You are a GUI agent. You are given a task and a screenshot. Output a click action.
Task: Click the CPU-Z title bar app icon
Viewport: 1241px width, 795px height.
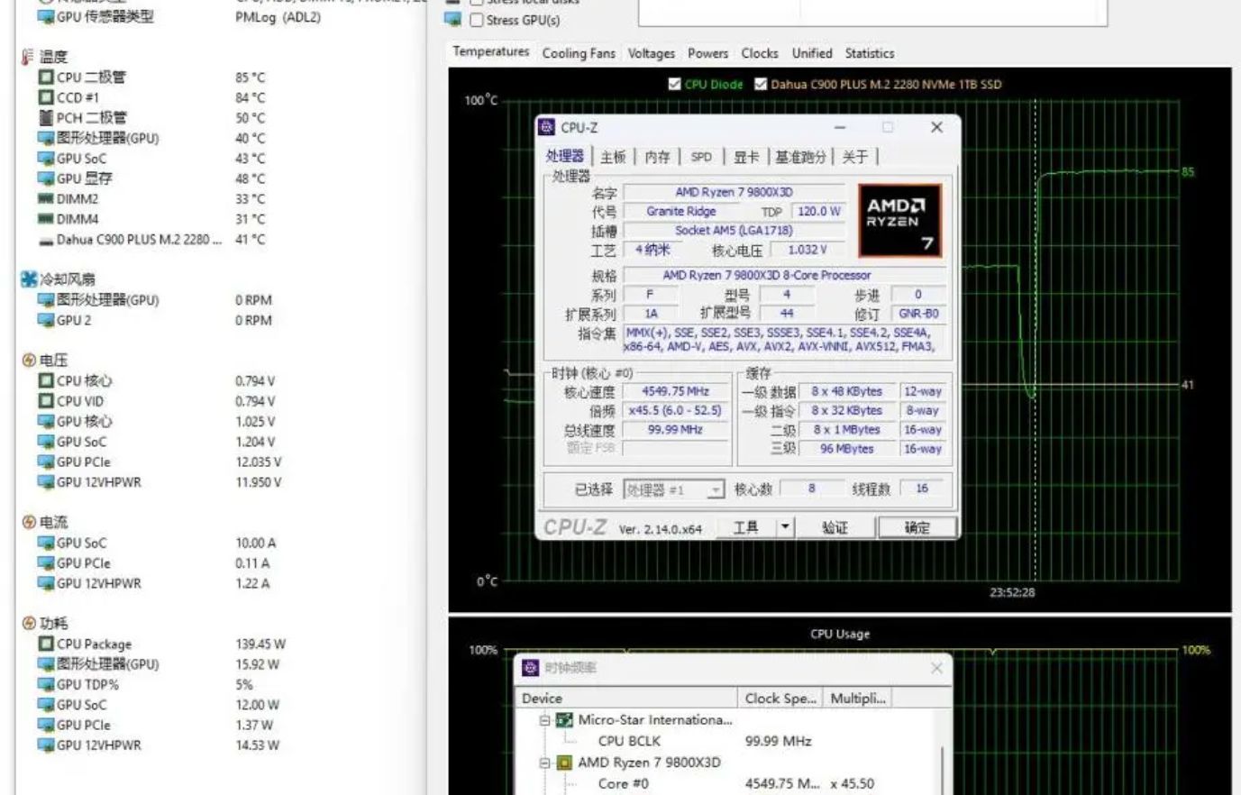pyautogui.click(x=546, y=127)
